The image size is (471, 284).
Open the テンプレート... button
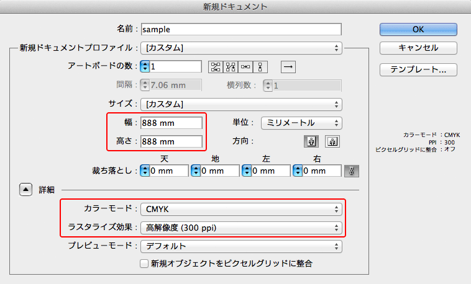point(418,69)
